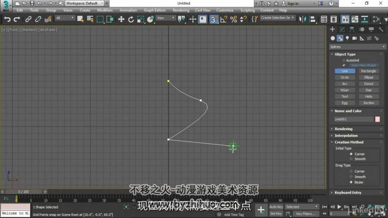Image resolution: width=388 pixels, height=218 pixels.
Task: Enable the AutoGrid checkbox
Action: pyautogui.click(x=344, y=60)
